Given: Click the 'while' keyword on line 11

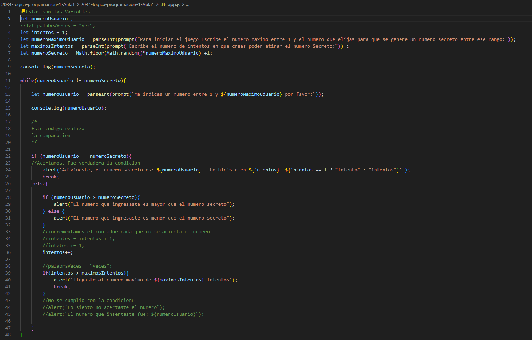Looking at the screenshot, I should (x=27, y=80).
